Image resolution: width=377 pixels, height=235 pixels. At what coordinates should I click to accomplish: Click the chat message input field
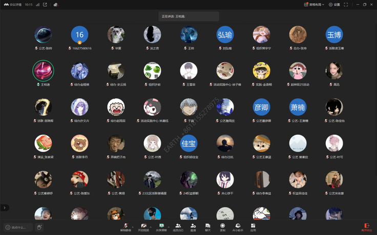tap(18, 227)
